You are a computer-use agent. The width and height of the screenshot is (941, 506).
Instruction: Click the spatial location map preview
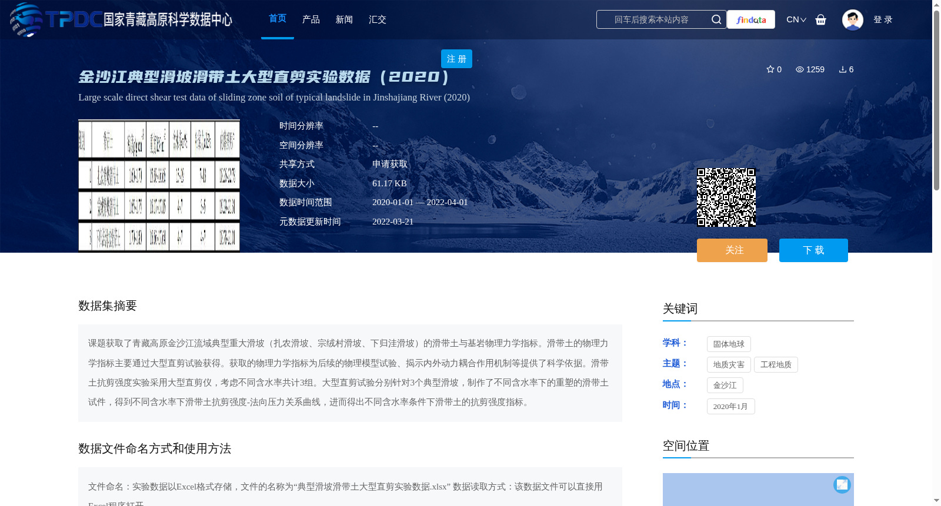tap(758, 490)
